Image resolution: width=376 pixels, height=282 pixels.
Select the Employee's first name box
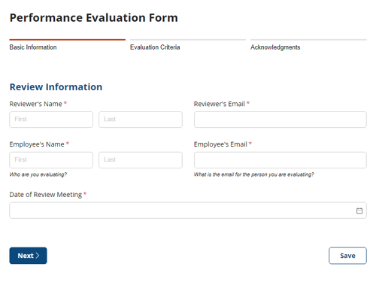pos(51,160)
